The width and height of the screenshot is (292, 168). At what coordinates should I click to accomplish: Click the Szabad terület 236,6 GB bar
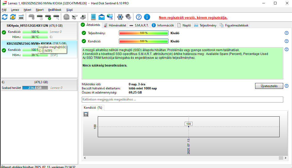click(35, 88)
